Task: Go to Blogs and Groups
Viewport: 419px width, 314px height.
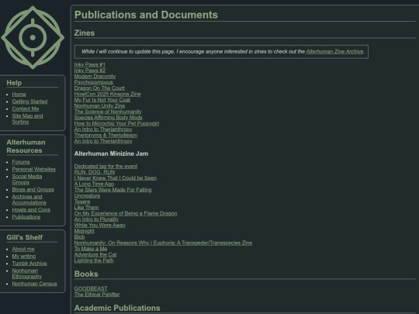Action: coord(33,190)
